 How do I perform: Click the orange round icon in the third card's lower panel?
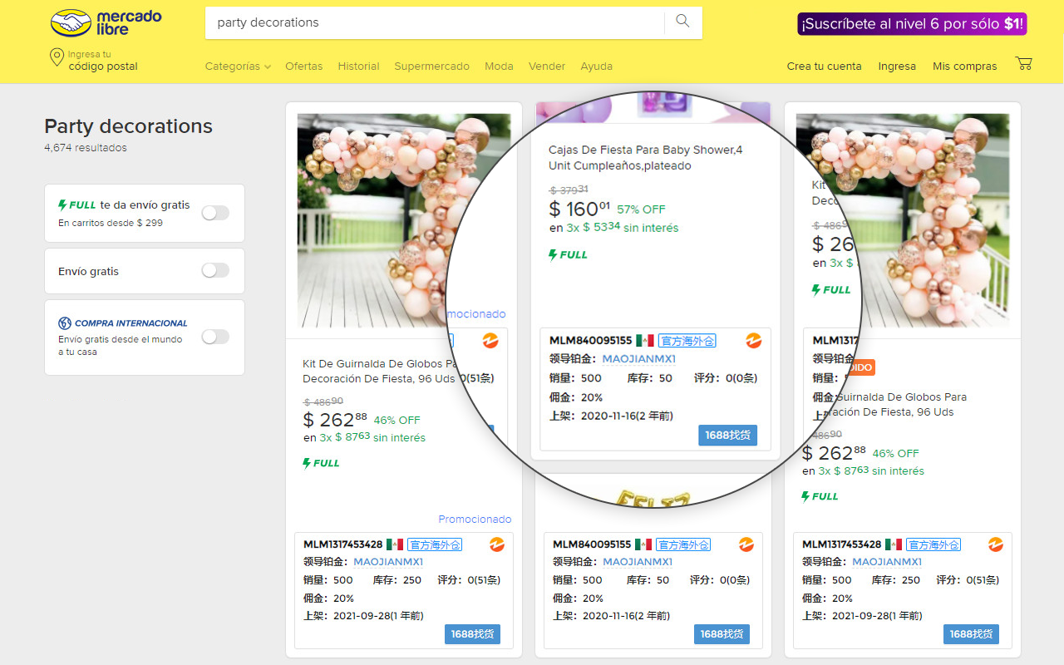pyautogui.click(x=995, y=544)
